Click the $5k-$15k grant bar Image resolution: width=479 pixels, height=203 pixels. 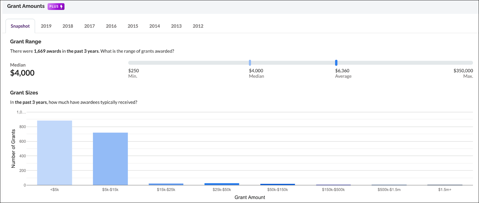[110, 159]
